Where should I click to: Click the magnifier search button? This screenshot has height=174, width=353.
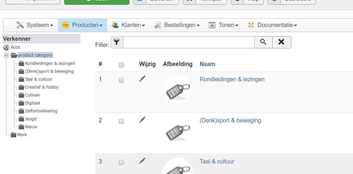[x=263, y=42]
